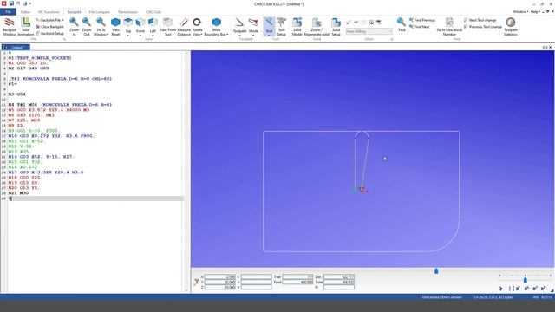Click the Feed value field
This screenshot has height=312, width=555.
[x=297, y=283]
